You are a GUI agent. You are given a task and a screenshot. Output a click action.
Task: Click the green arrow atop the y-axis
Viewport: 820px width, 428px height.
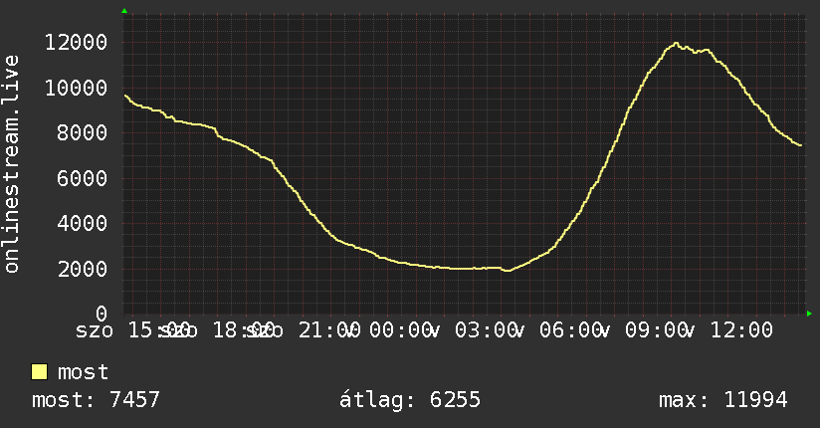click(x=124, y=11)
